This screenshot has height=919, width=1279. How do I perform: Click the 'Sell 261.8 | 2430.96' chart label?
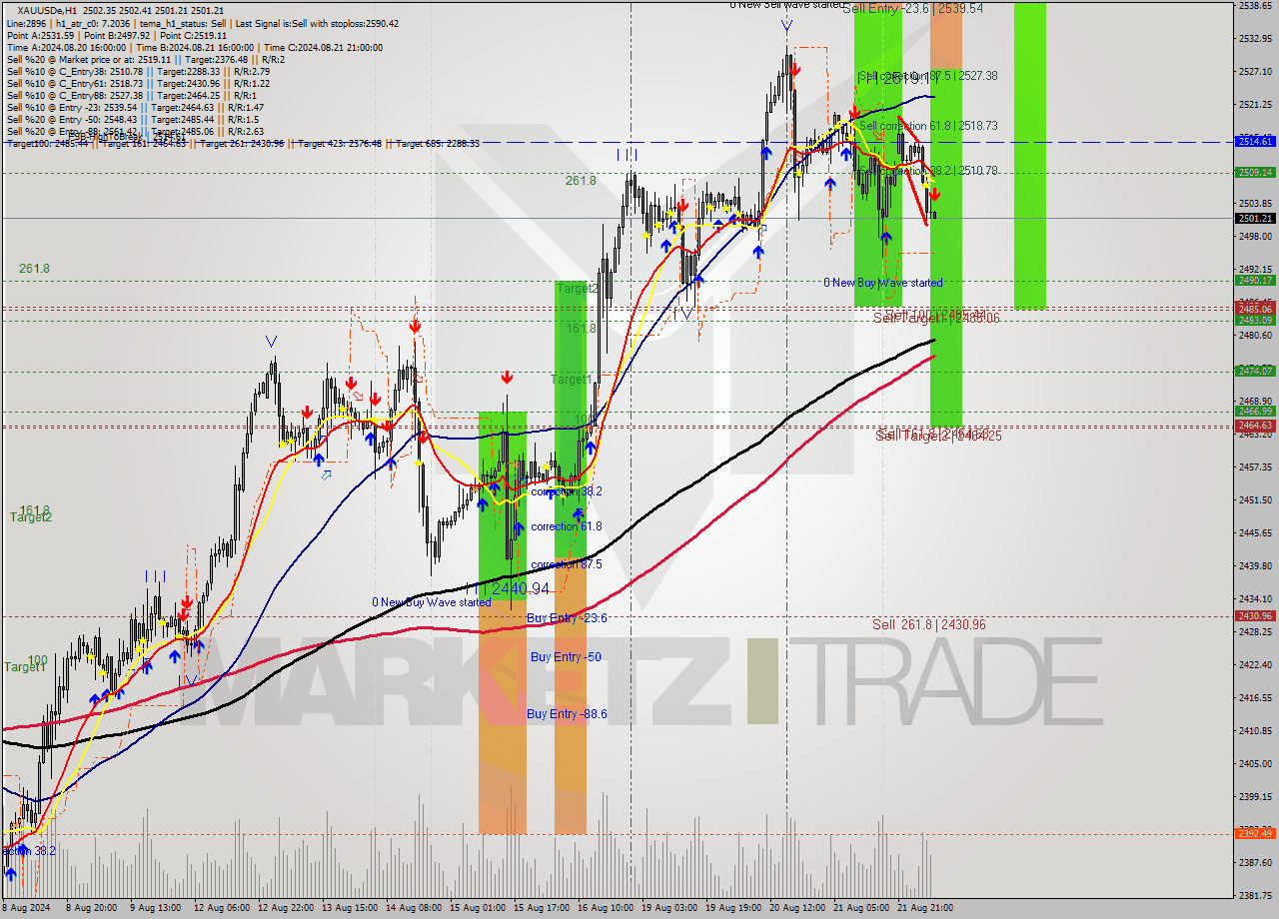point(929,625)
